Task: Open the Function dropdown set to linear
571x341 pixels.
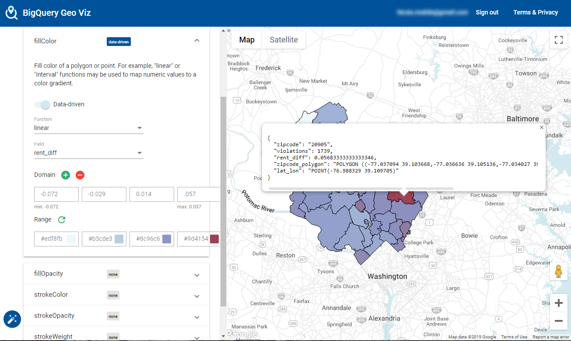Action: [89, 128]
